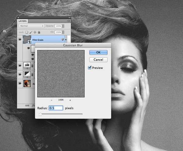Click the Levels adjustment layer icon
Viewport: 183px width, 151px height.
point(27,65)
